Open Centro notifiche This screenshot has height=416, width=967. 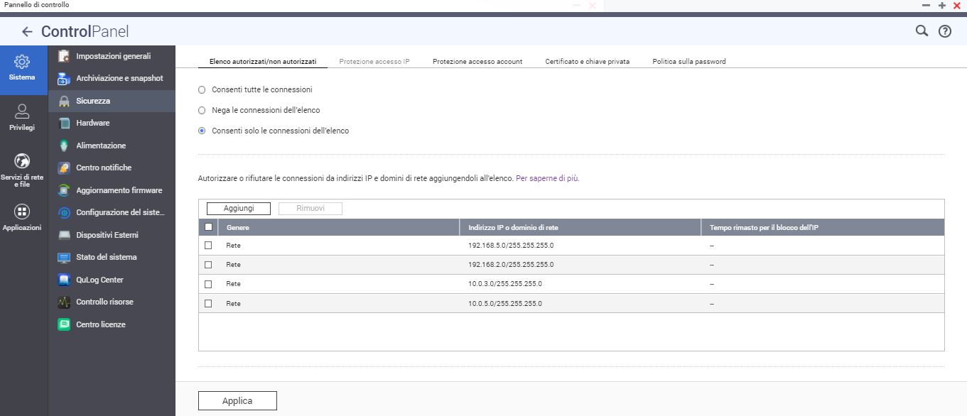104,168
